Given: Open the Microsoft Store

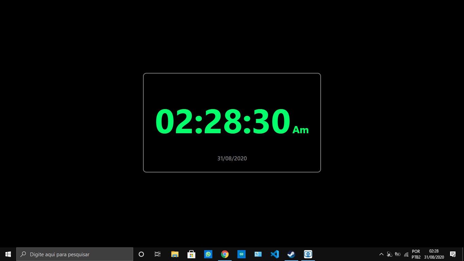Looking at the screenshot, I should click(191, 254).
